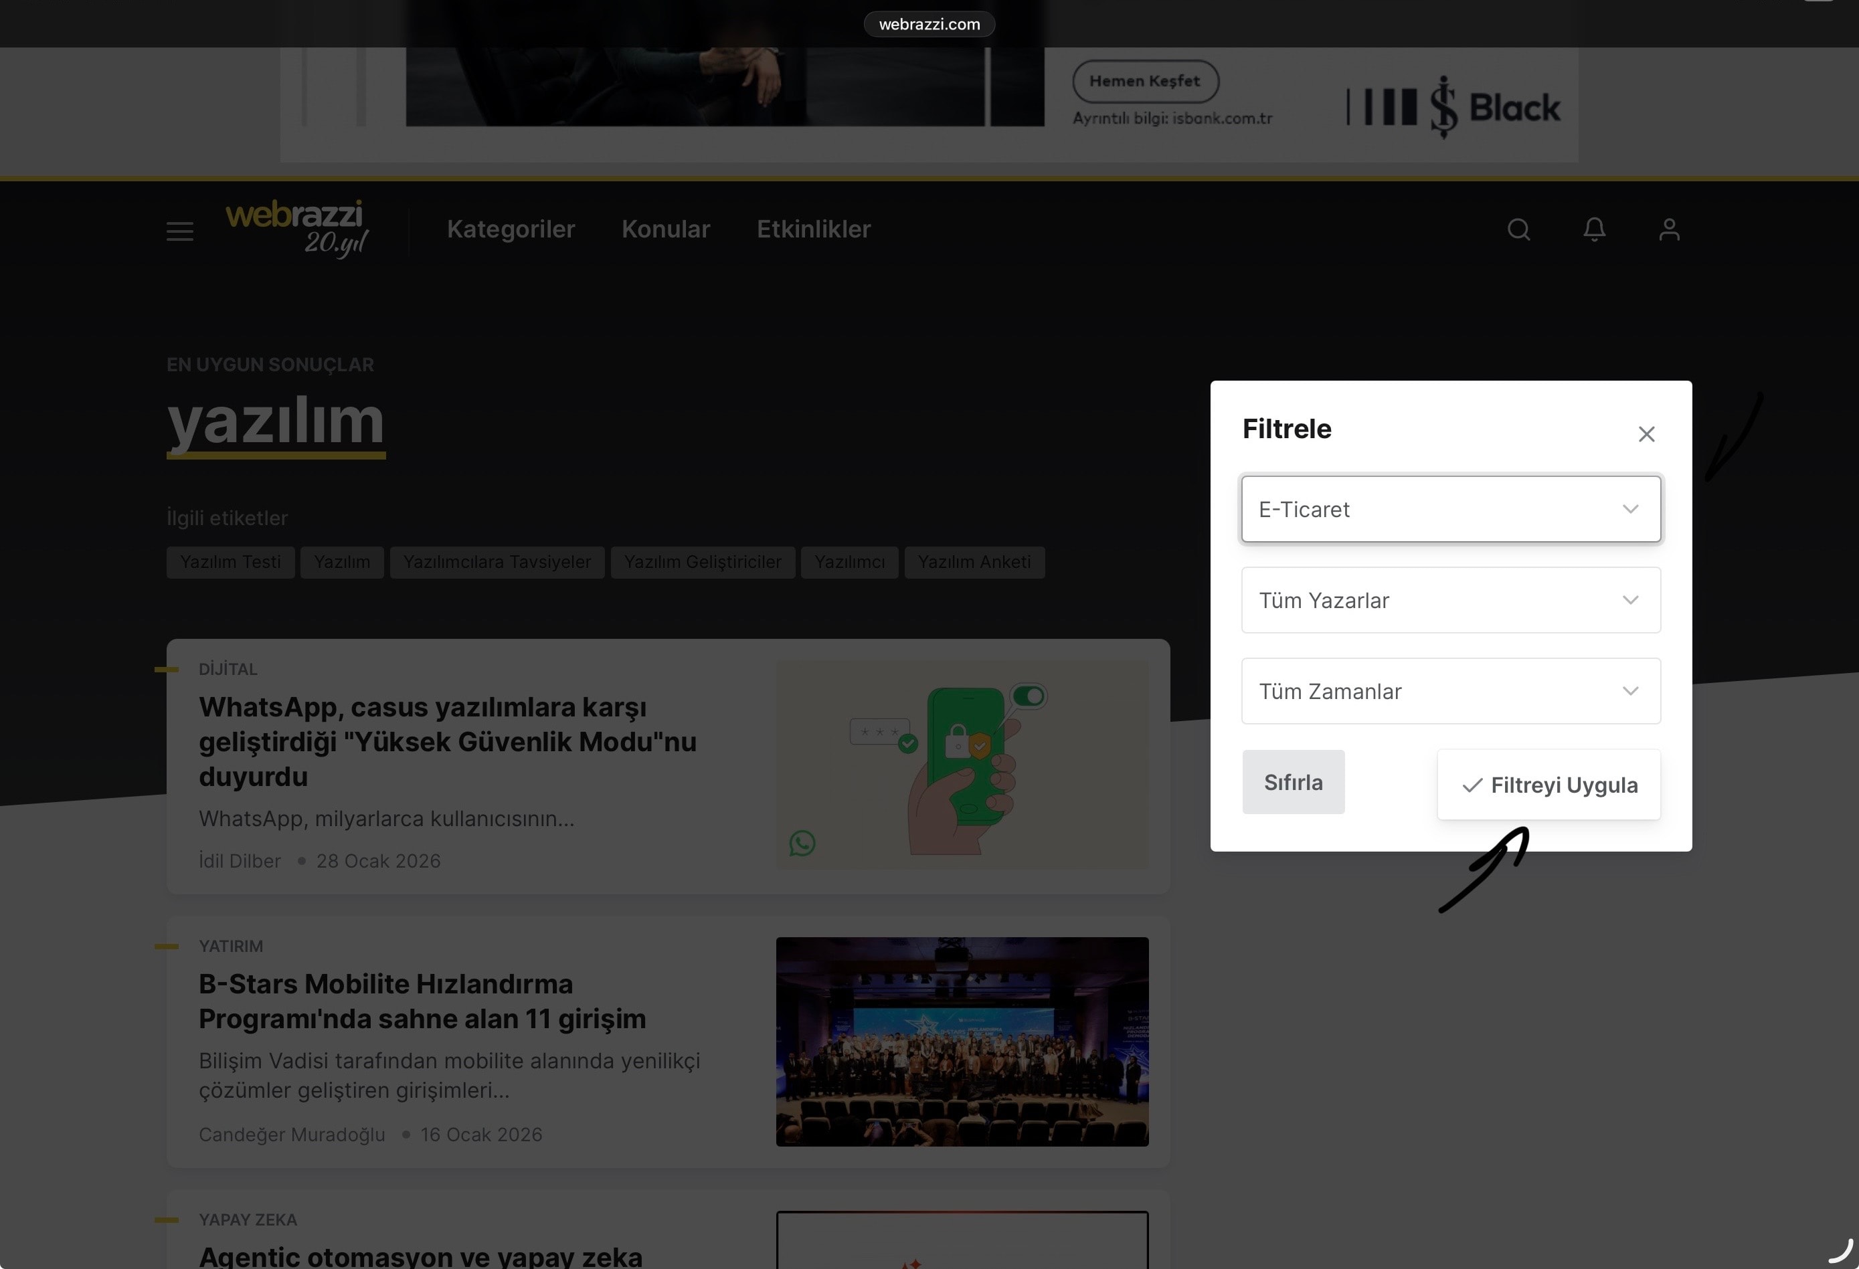Image resolution: width=1859 pixels, height=1269 pixels.
Task: Open the Konular menu
Action: (x=666, y=229)
